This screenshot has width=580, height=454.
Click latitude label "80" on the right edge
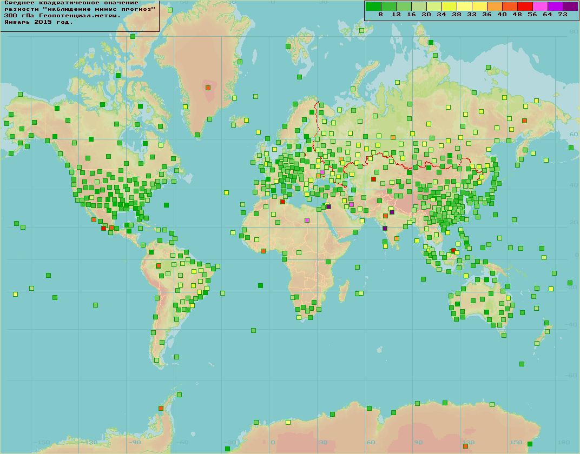pyautogui.click(x=574, y=32)
